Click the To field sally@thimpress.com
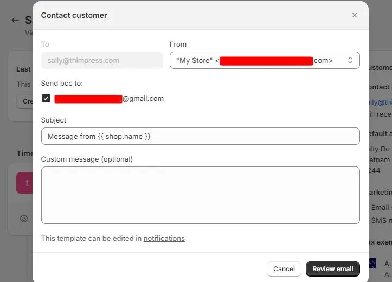Screen dimensions: 392x282 pyautogui.click(x=102, y=60)
